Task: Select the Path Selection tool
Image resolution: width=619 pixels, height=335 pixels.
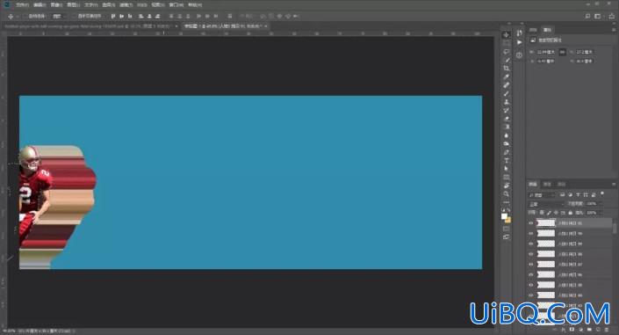Action: (x=506, y=169)
